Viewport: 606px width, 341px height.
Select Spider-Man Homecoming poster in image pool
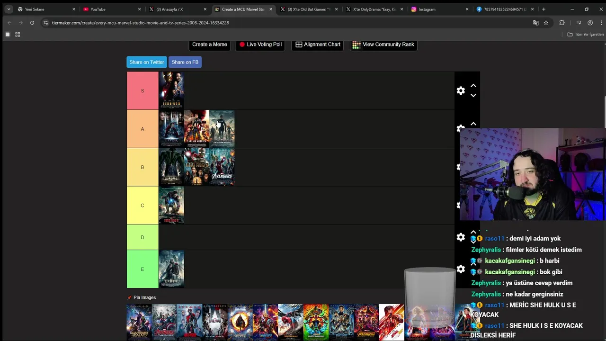point(290,323)
